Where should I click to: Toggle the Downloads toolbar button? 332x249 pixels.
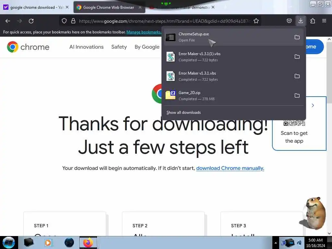tap(301, 21)
